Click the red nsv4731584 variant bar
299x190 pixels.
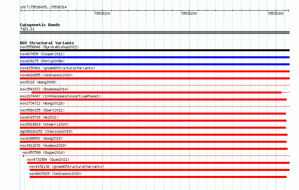coord(159,163)
